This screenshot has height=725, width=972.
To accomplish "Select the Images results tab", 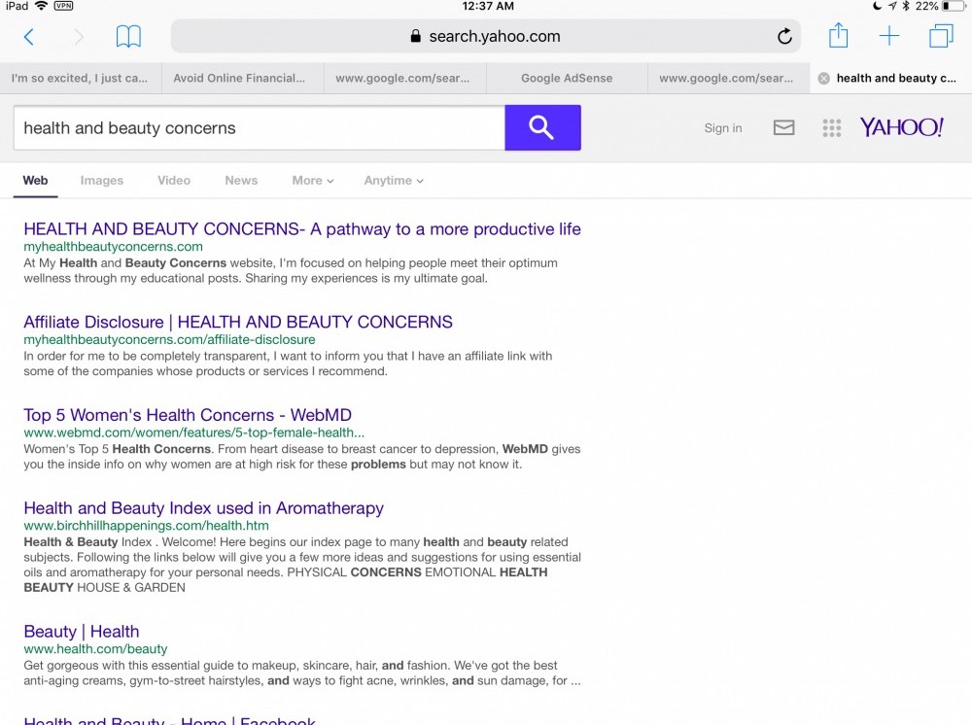I will point(102,181).
